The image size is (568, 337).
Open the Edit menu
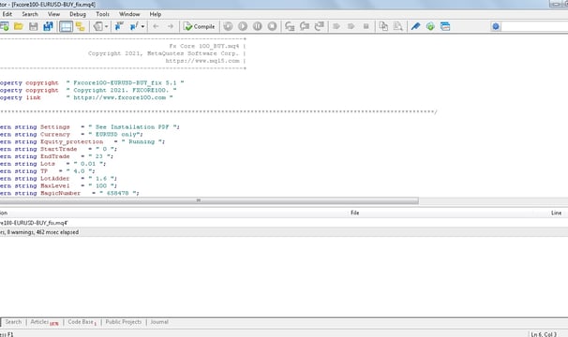pos(7,14)
